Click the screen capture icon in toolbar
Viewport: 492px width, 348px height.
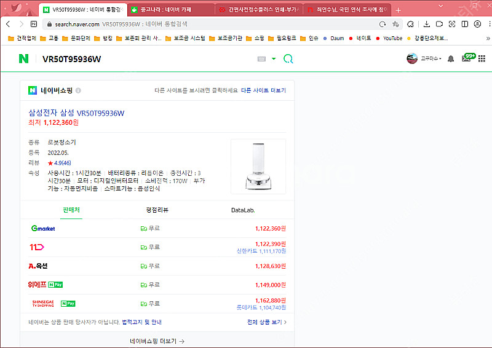[x=452, y=24]
